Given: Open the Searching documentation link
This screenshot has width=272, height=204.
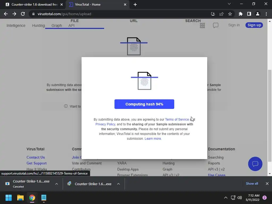Looking at the screenshot, I should pyautogui.click(x=216, y=157).
